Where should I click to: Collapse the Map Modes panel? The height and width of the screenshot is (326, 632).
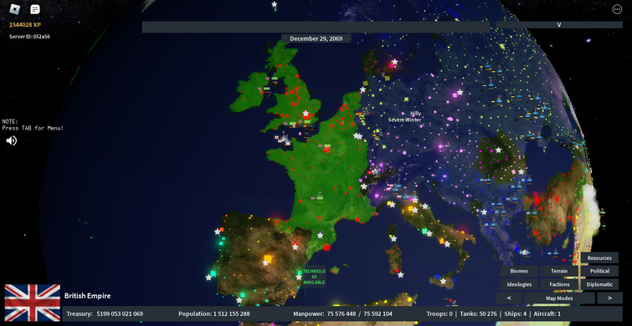pyautogui.click(x=559, y=298)
